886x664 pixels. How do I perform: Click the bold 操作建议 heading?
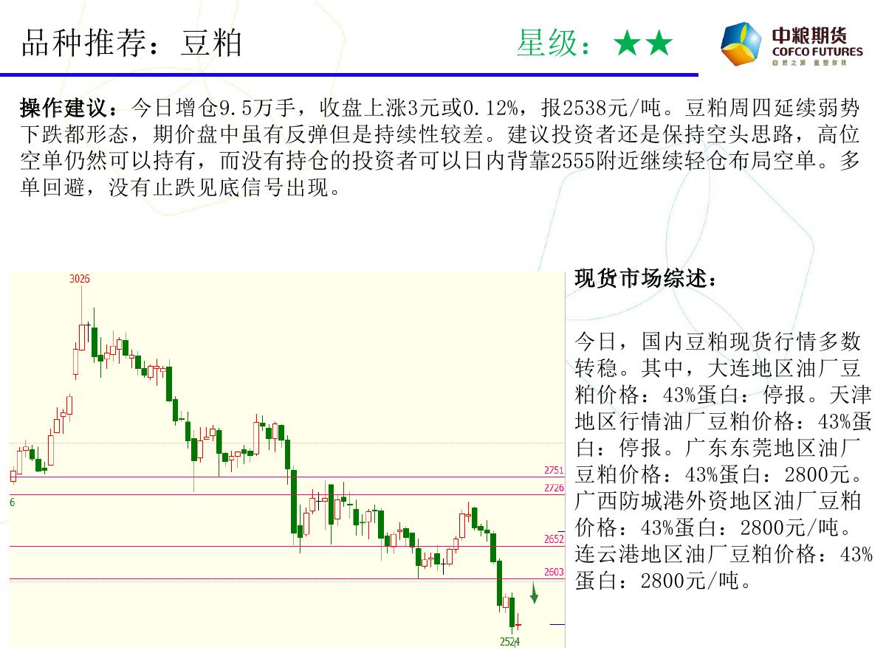67,108
